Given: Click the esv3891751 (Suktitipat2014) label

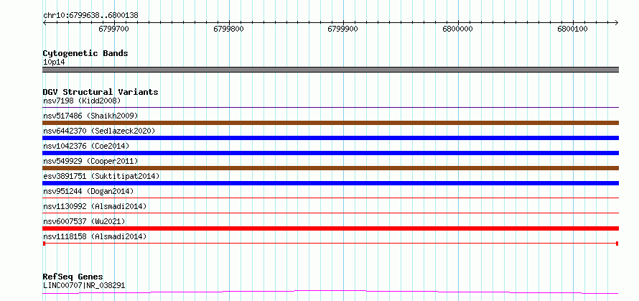Looking at the screenshot, I should point(101,176).
